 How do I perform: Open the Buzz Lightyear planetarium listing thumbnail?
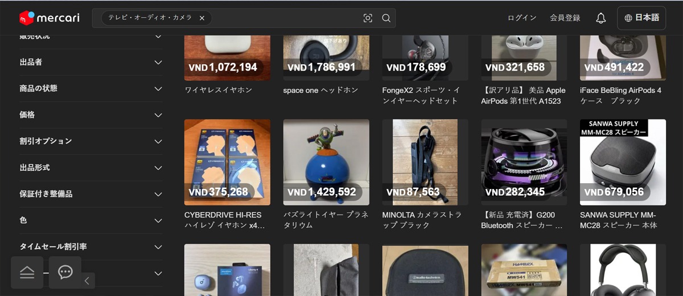[x=326, y=162]
